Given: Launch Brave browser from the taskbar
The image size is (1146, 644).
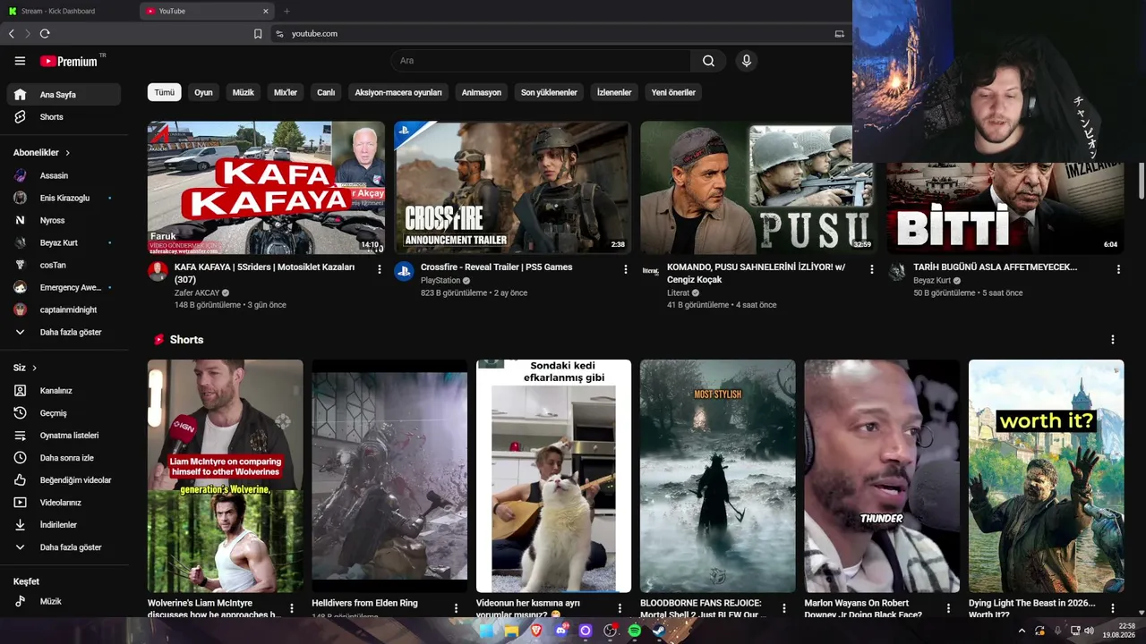Looking at the screenshot, I should (x=536, y=631).
